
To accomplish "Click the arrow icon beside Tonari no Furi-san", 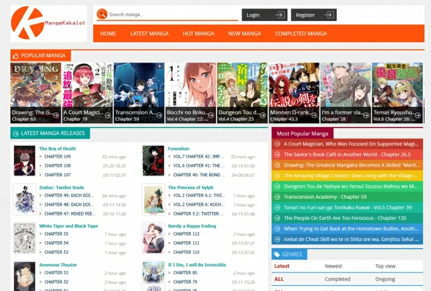I will click(278, 207).
